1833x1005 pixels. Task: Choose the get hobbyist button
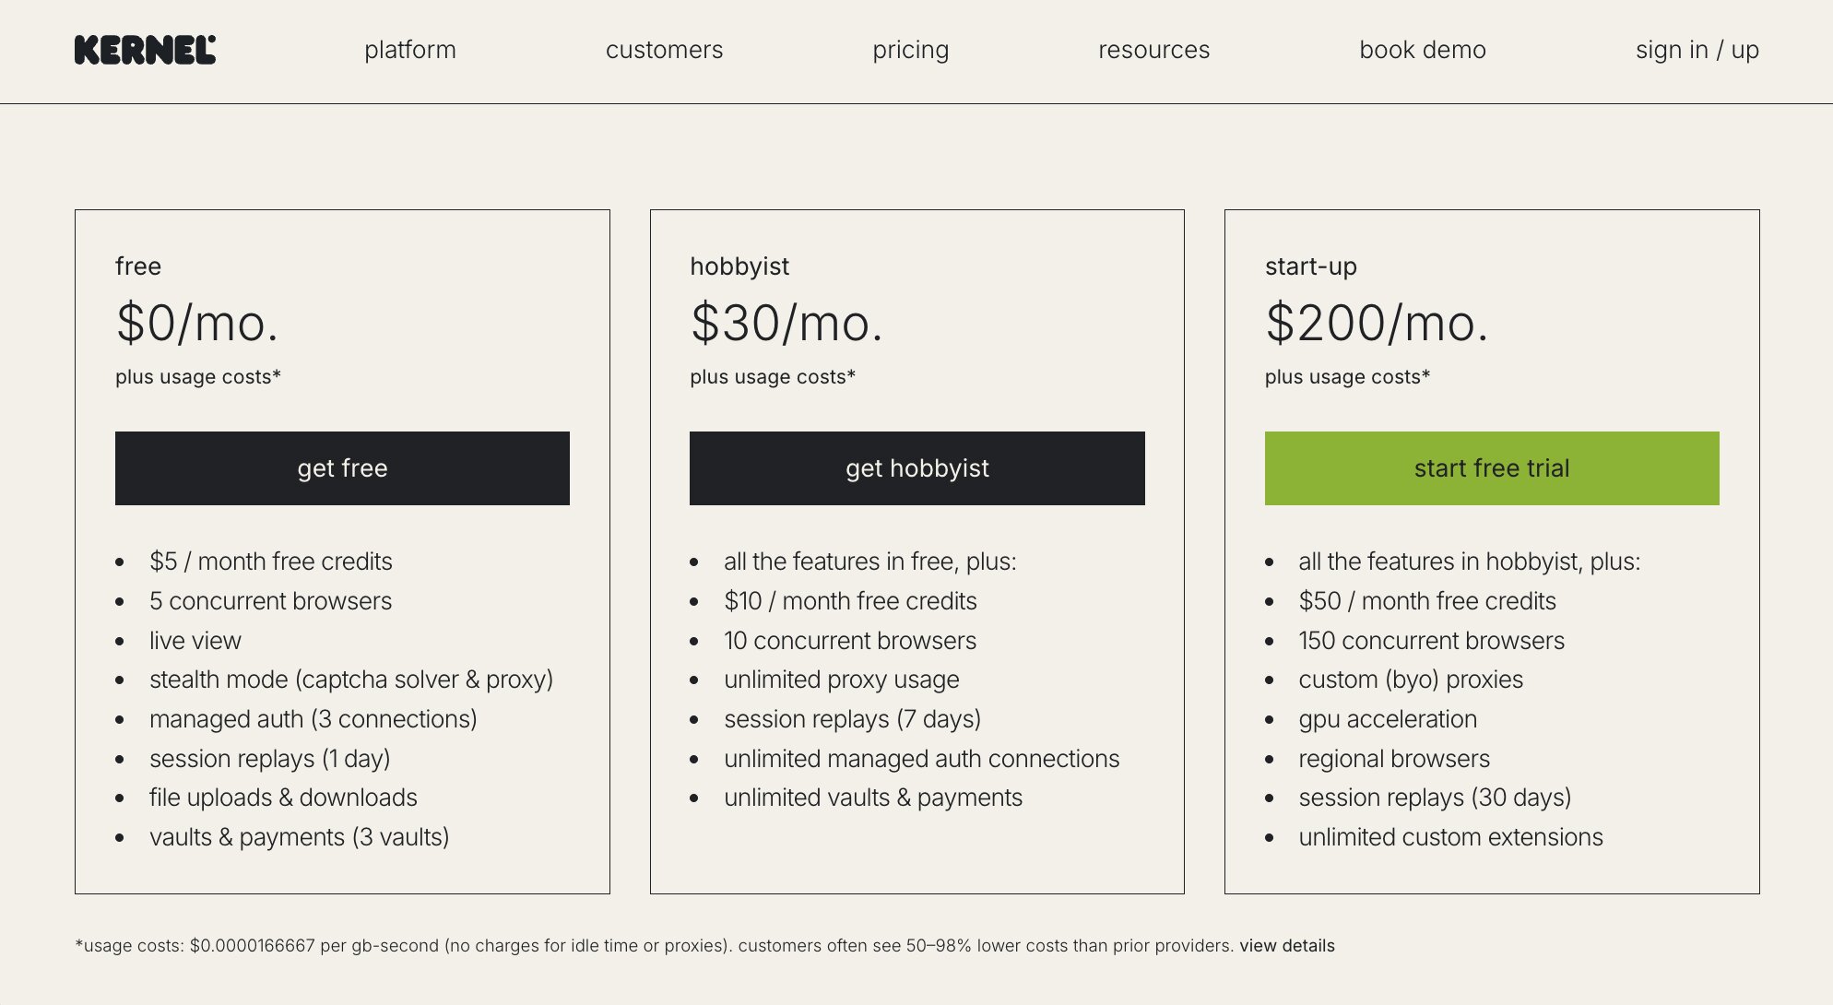click(x=917, y=468)
